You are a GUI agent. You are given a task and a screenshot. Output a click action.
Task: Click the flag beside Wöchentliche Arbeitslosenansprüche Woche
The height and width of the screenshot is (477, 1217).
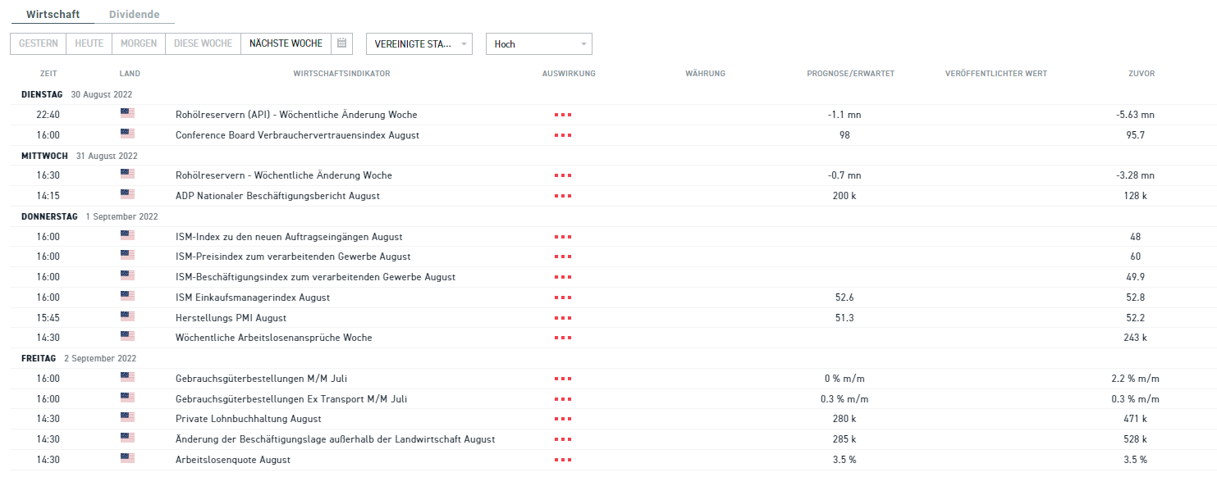[127, 336]
